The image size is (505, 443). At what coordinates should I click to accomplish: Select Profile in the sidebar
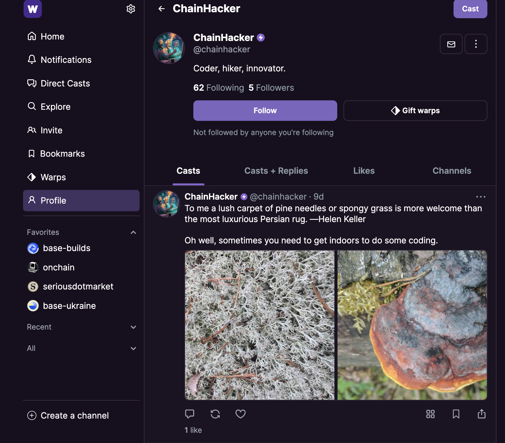point(81,200)
